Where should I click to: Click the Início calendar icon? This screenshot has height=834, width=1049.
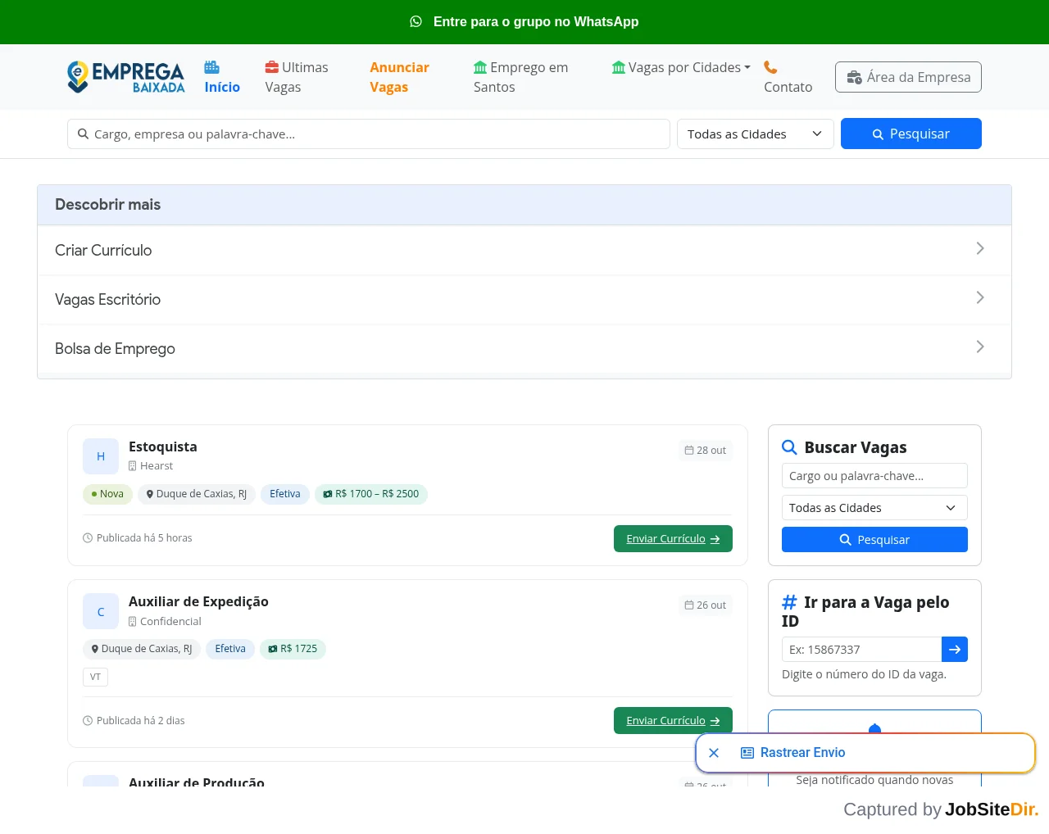[x=211, y=67]
